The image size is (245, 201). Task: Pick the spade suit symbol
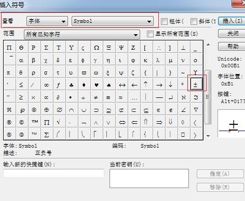tap(109, 84)
